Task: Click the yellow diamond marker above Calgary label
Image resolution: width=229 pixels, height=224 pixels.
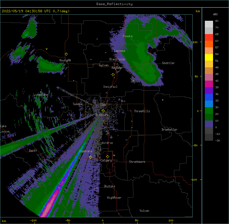Action: tap(108, 157)
